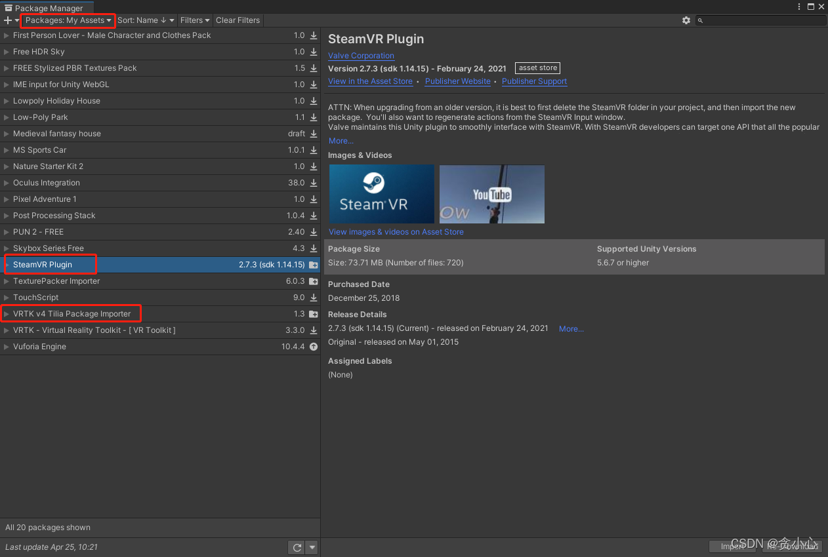Click download icon for MS Sports Car
The width and height of the screenshot is (828, 557).
(x=314, y=150)
